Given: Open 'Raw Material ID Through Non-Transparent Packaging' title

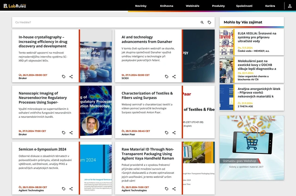Looking at the screenshot, I should (x=148, y=154).
